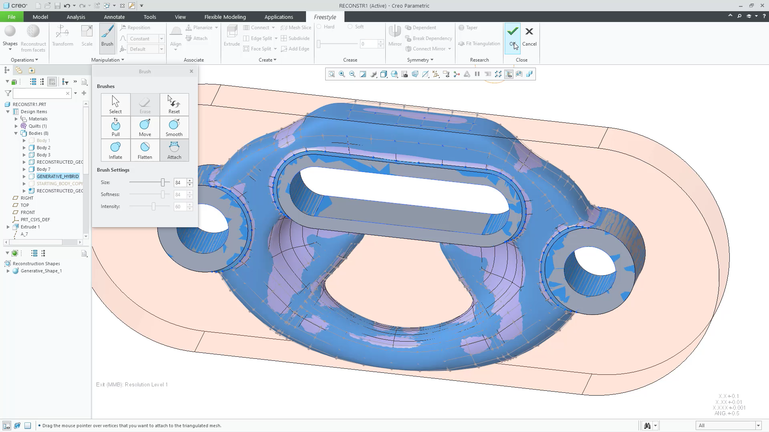Select GENERATIVE_HYBRID body in tree
The height and width of the screenshot is (432, 769).
click(58, 176)
